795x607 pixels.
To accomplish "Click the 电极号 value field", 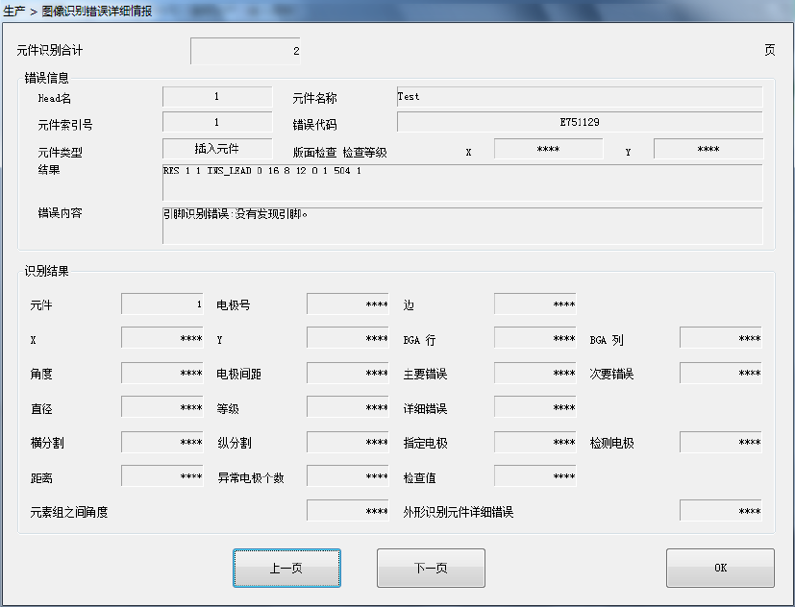I will [348, 304].
